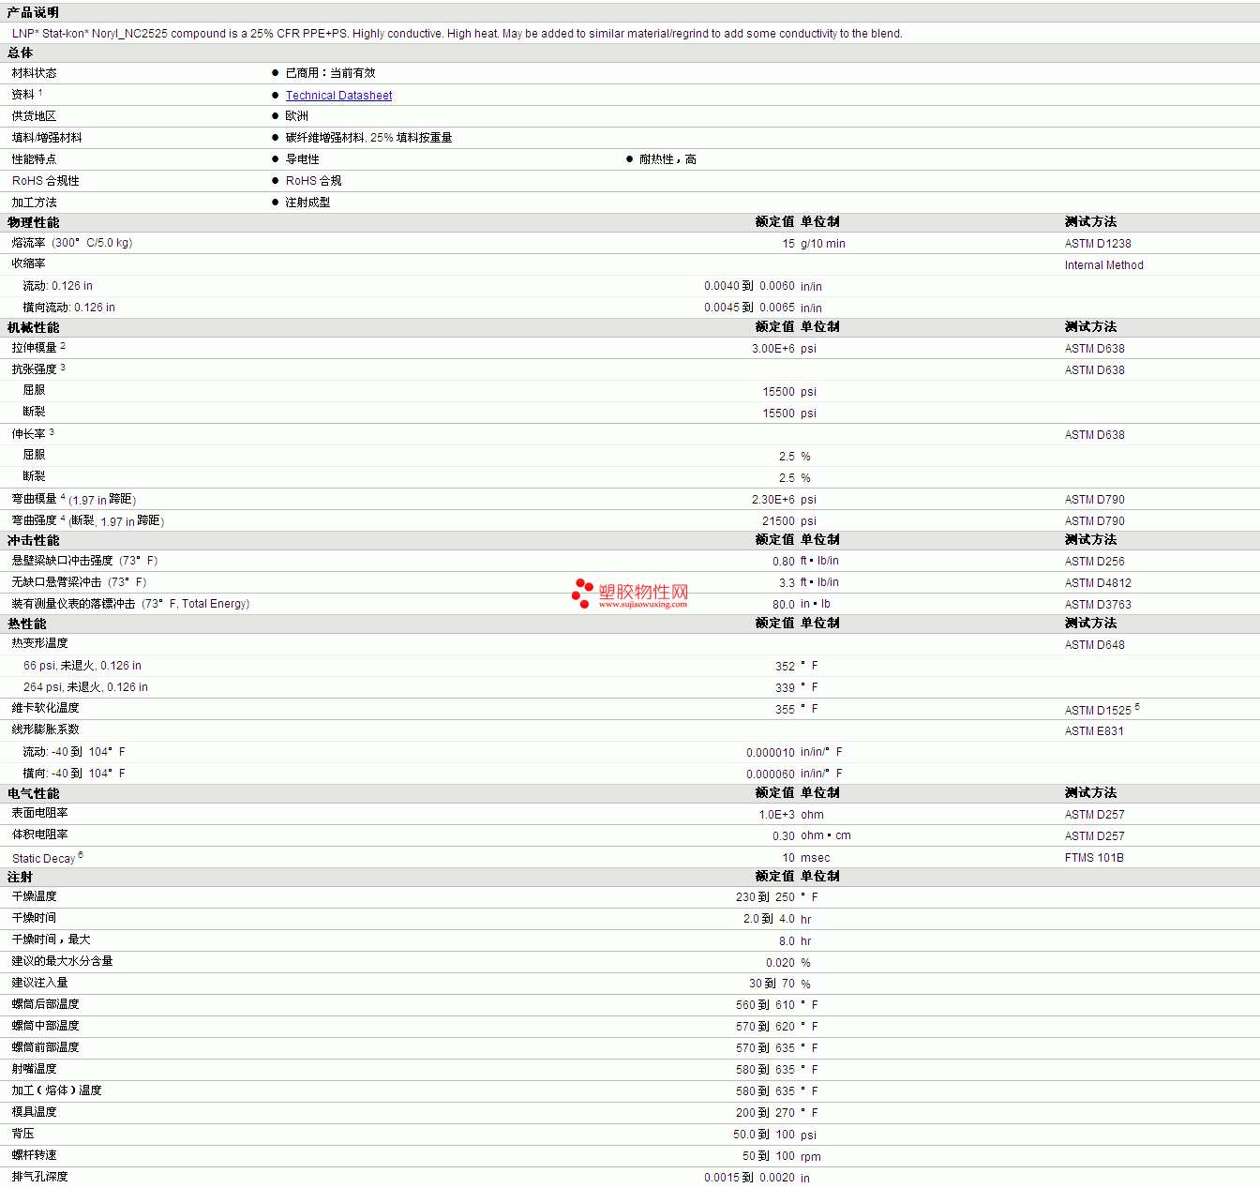Click the 注射 section header
The width and height of the screenshot is (1260, 1188).
(20, 877)
